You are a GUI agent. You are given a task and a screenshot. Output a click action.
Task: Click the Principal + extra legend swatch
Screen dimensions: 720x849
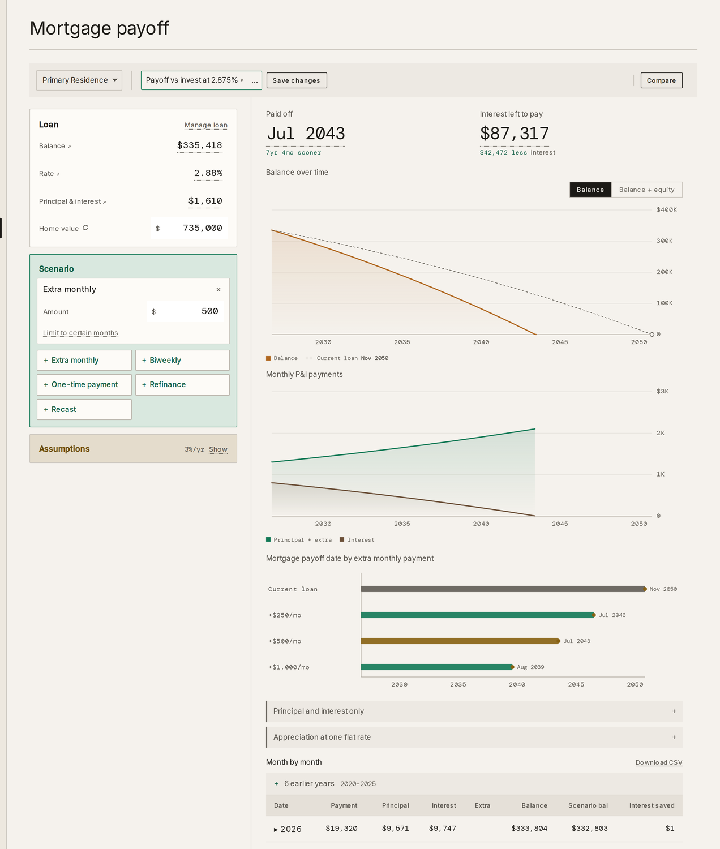(268, 540)
